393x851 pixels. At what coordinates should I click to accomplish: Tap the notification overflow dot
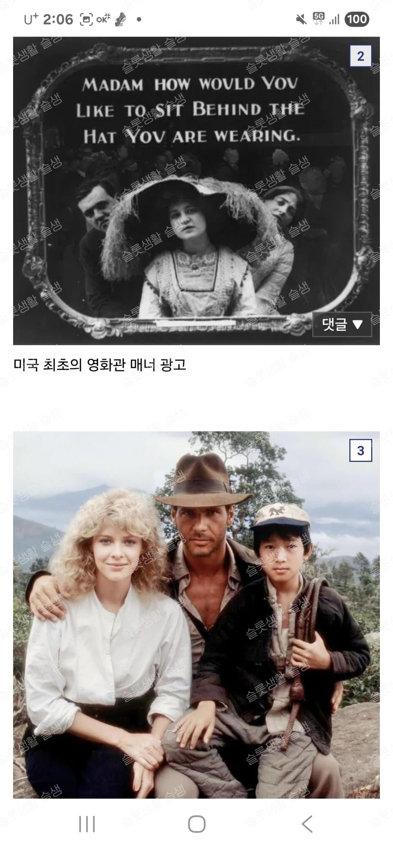coord(139,19)
